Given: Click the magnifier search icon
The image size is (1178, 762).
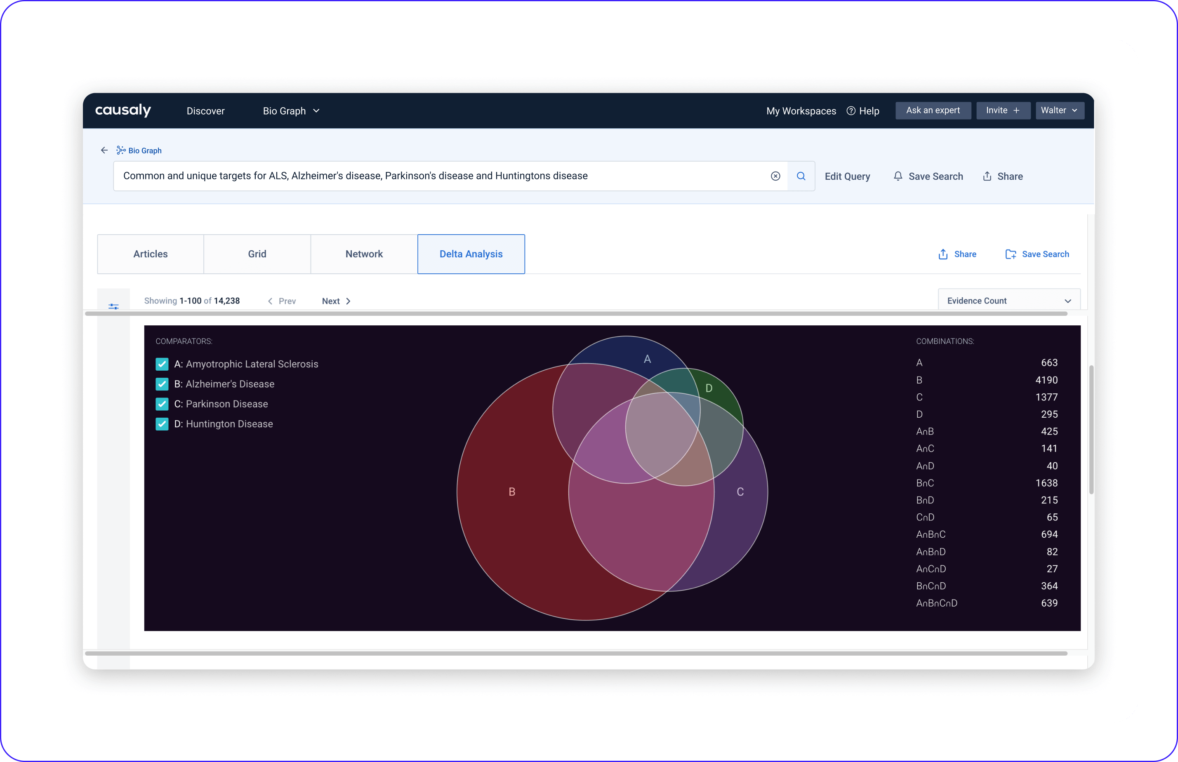Looking at the screenshot, I should click(x=801, y=176).
